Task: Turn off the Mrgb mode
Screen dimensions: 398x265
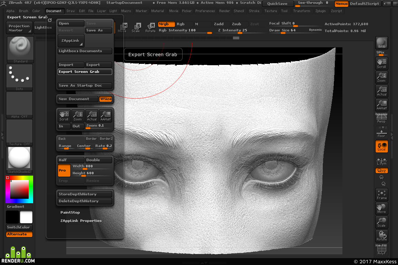Action: (166, 24)
